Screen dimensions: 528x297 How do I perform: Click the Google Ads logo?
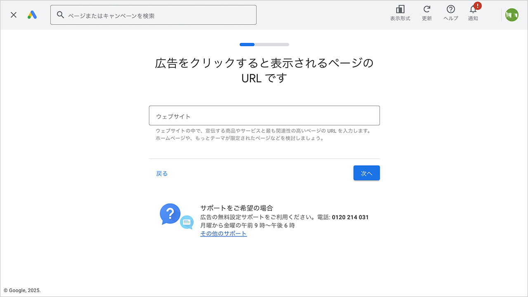(x=32, y=15)
